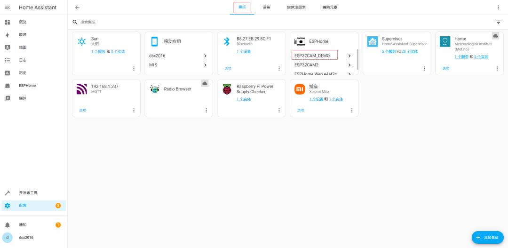Image resolution: width=508 pixels, height=248 pixels.
Task: Open 1 个设备 link on Xiaomi Miio card
Action: [316, 99]
